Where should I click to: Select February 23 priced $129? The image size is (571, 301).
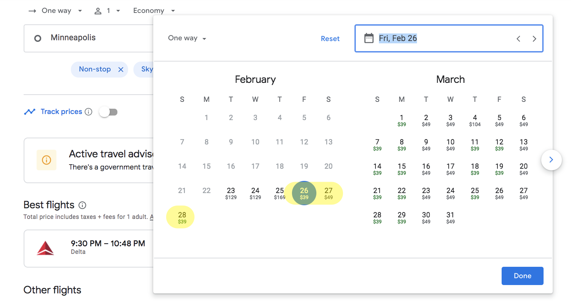[231, 193]
